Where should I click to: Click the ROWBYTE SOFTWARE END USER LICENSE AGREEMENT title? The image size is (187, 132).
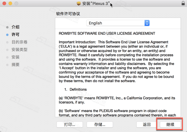coord(107,33)
